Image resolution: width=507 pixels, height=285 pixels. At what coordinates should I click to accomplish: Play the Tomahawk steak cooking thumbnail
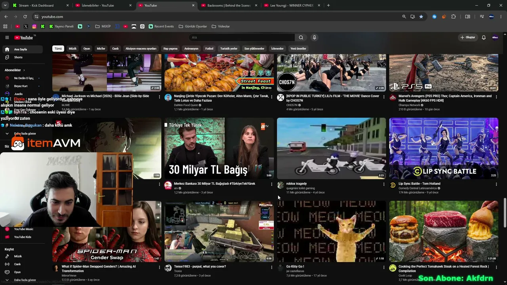click(x=444, y=232)
